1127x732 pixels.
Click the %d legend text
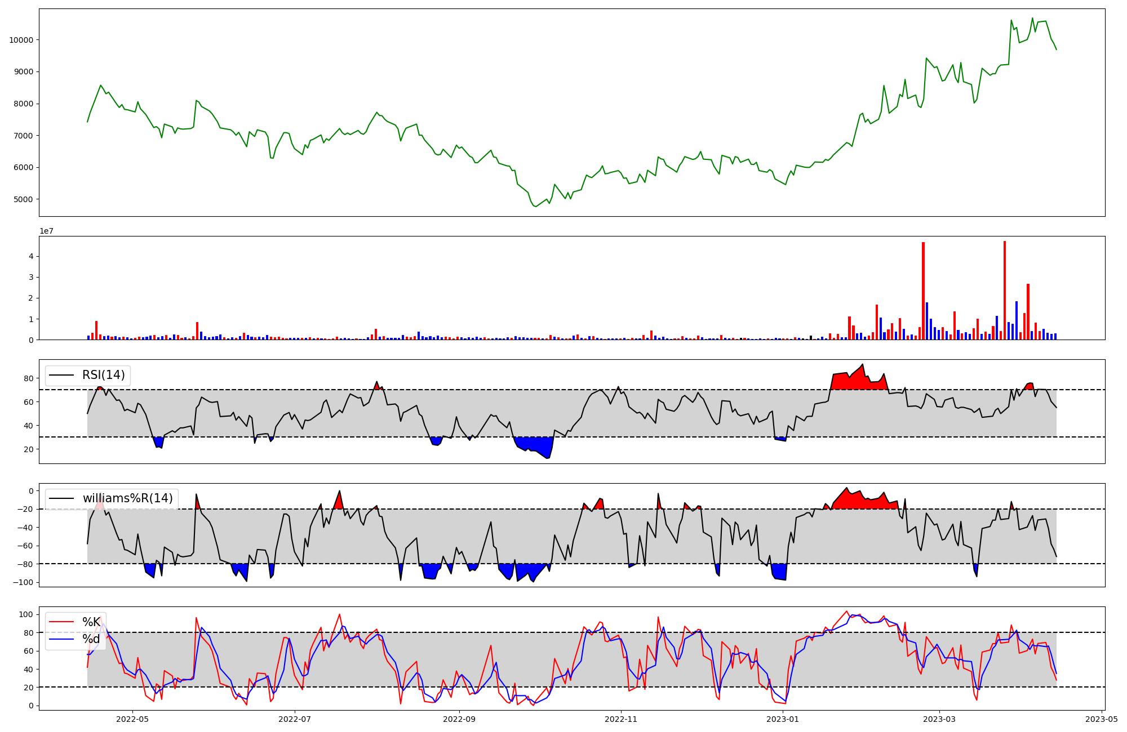coord(91,639)
